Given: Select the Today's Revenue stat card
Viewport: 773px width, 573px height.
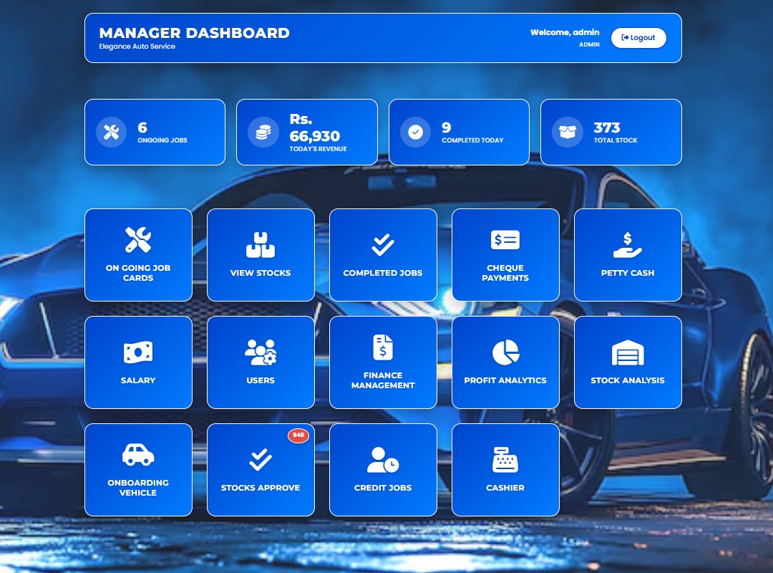Looking at the screenshot, I should (x=306, y=133).
